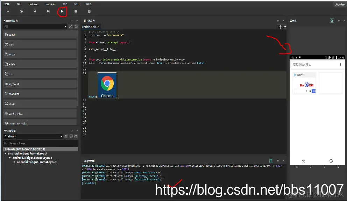Select the snapshot command
Viewport: 347px width, 201px height.
40,94
